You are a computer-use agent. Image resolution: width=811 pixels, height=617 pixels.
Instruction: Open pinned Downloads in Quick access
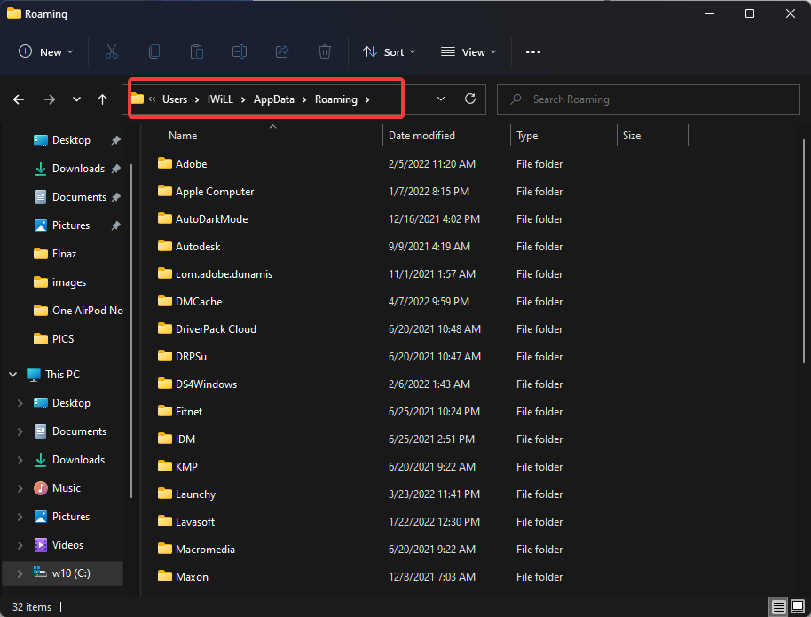[x=78, y=169]
